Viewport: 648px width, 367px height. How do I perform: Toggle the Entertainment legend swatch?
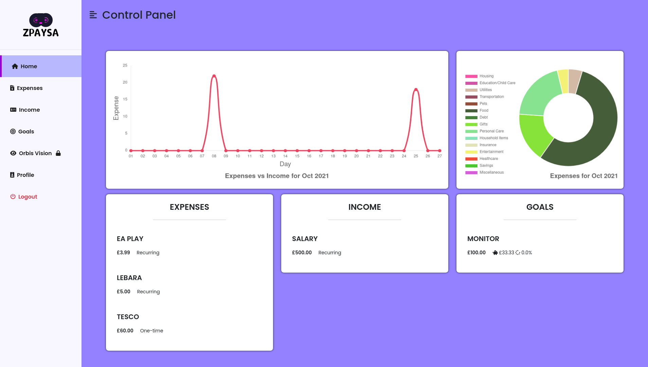tap(471, 152)
